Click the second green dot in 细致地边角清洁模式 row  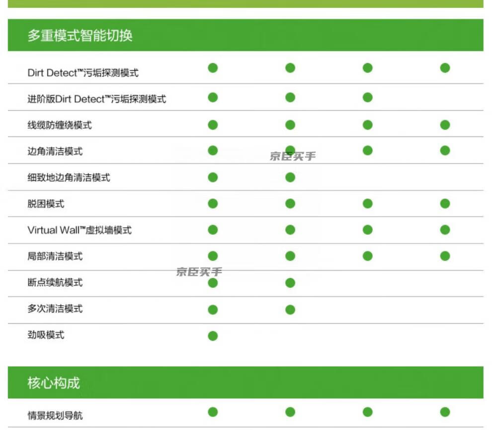pyautogui.click(x=290, y=177)
